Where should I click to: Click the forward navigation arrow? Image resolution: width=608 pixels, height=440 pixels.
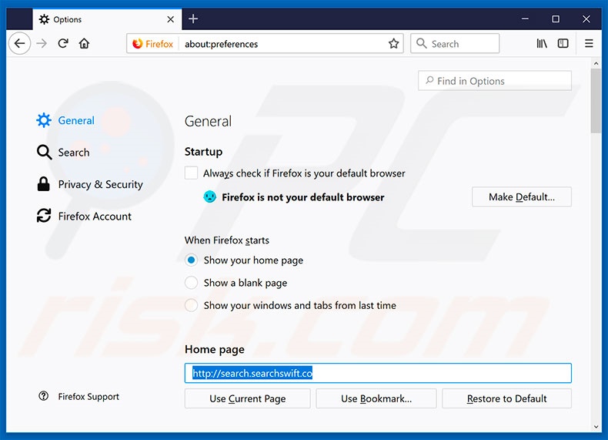[x=42, y=43]
